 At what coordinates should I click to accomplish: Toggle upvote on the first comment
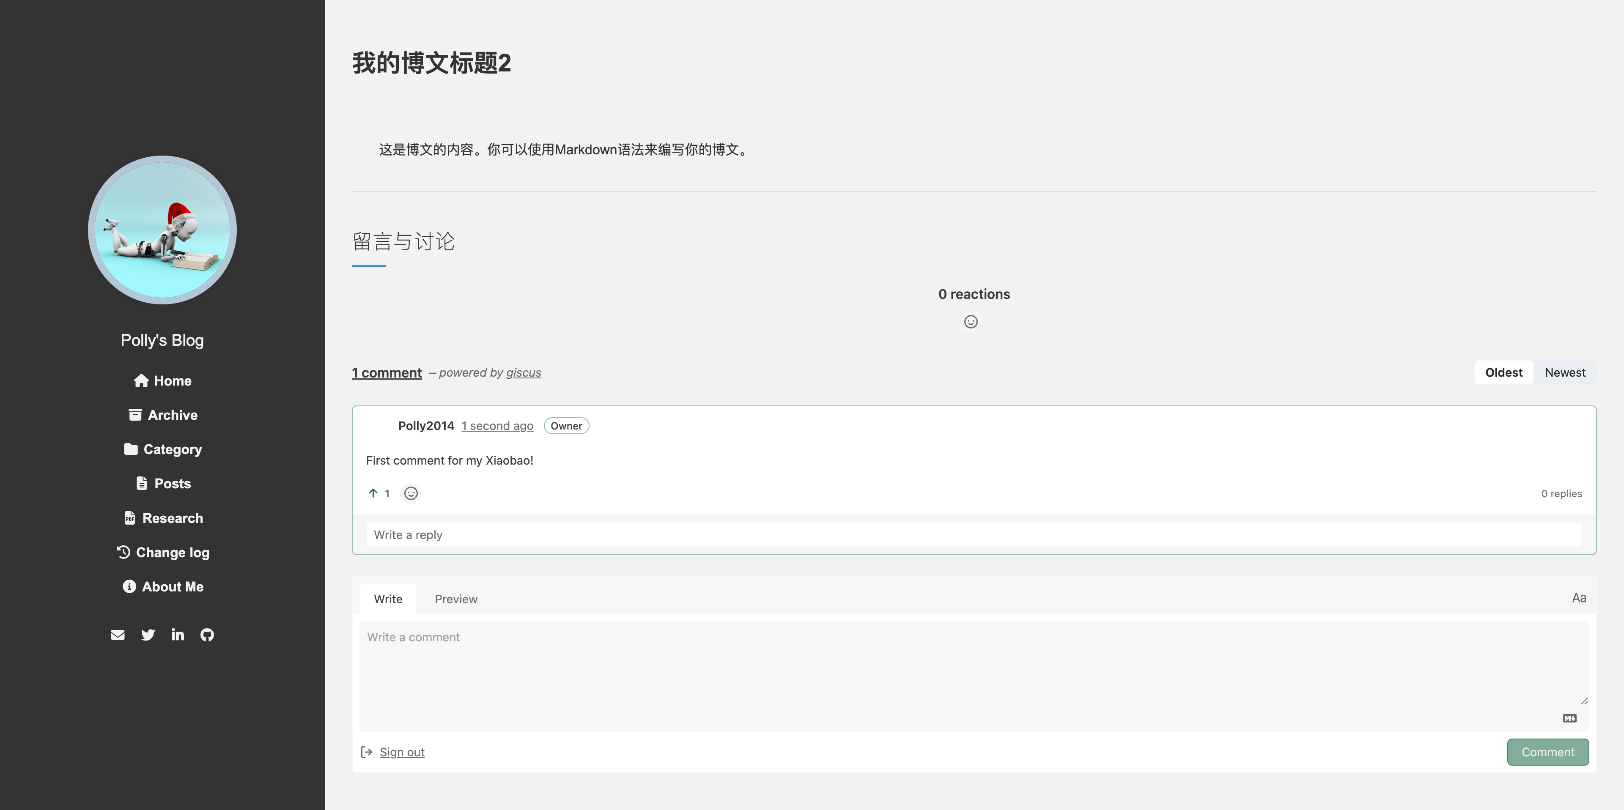click(378, 493)
